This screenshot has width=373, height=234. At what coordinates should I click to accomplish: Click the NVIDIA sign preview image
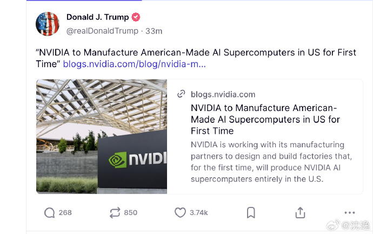(x=102, y=136)
